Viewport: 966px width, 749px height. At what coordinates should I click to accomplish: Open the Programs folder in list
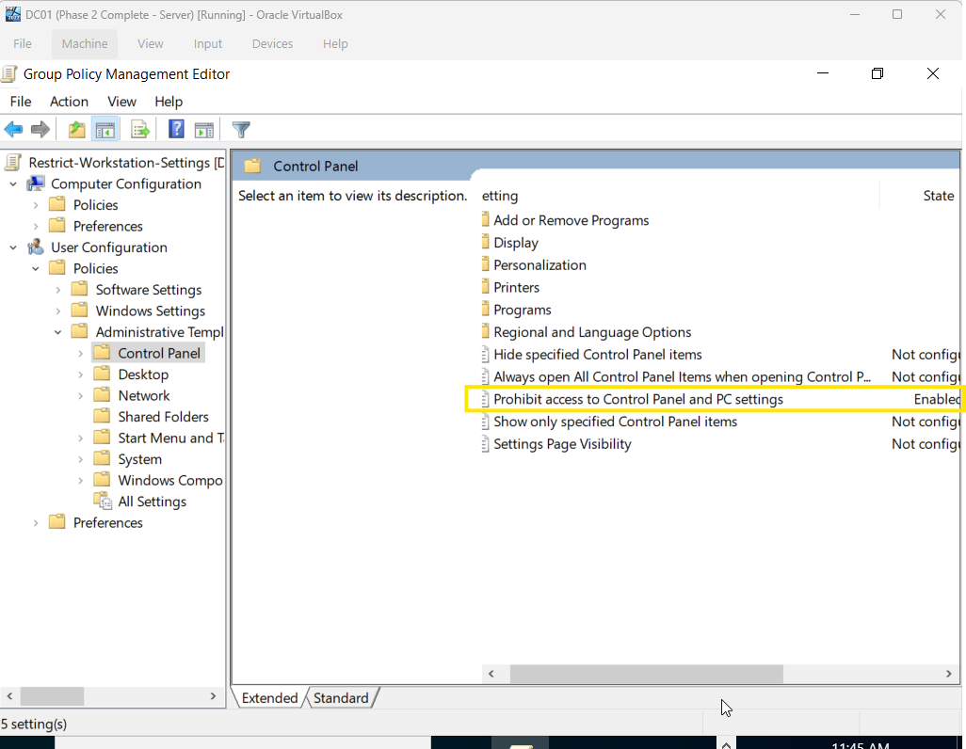point(522,310)
